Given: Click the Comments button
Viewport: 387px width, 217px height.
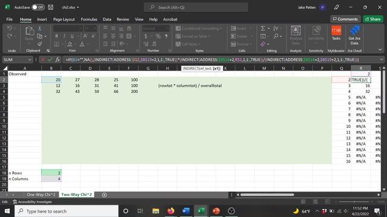Looking at the screenshot, I should pos(345,19).
